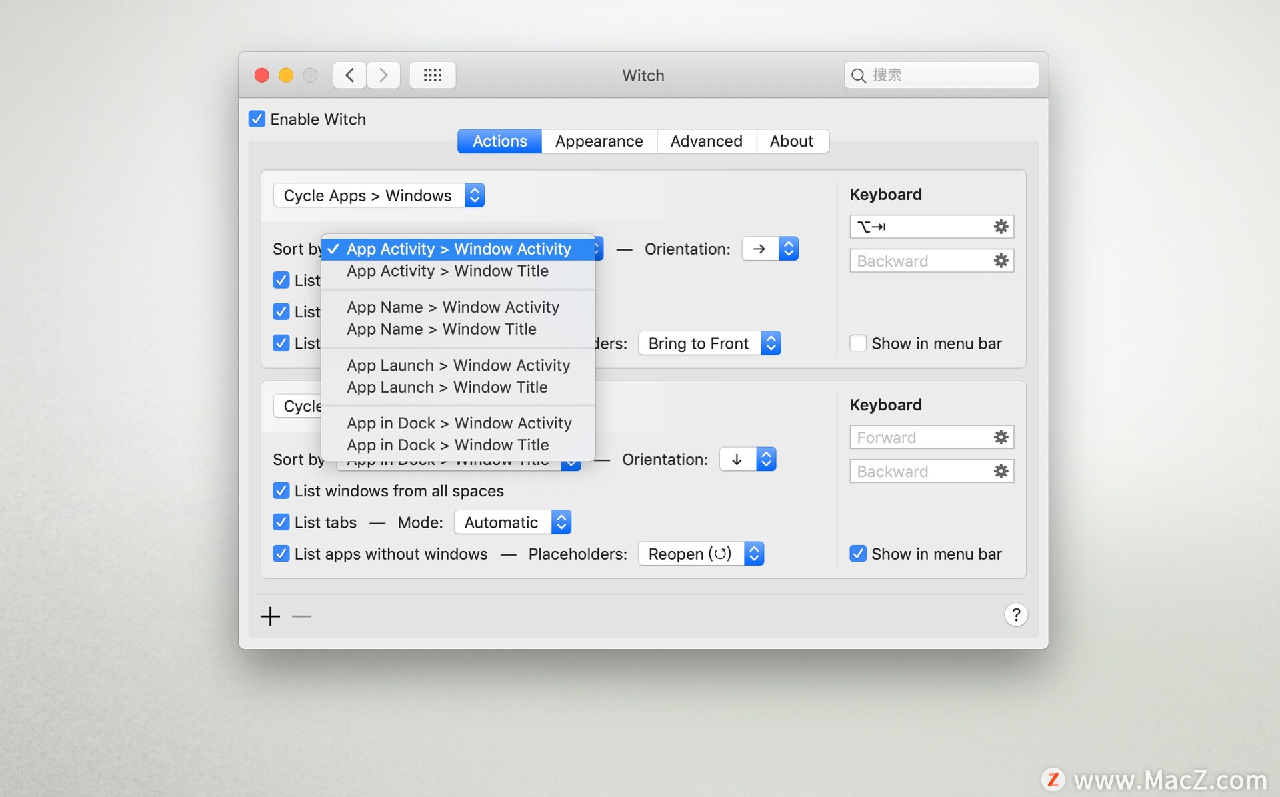Screen dimensions: 1280x797
Task: Choose App Name > Window Title
Action: (x=458, y=329)
